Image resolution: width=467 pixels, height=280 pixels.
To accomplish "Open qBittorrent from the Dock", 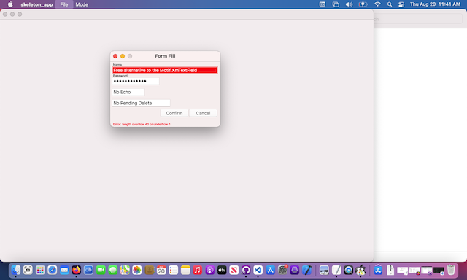I will pyautogui.click(x=88, y=270).
